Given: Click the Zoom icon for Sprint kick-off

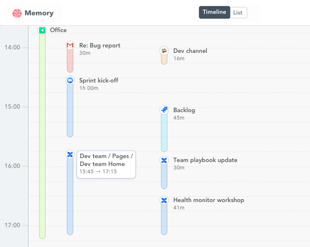Looking at the screenshot, I should tap(70, 81).
